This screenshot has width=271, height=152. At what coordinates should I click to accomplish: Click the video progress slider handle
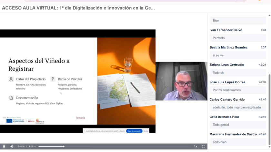pos(64,146)
